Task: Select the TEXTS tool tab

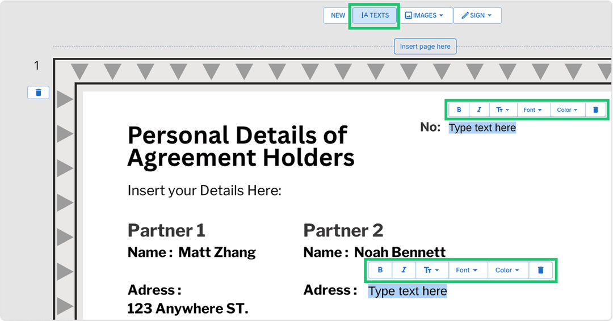Action: coord(375,15)
